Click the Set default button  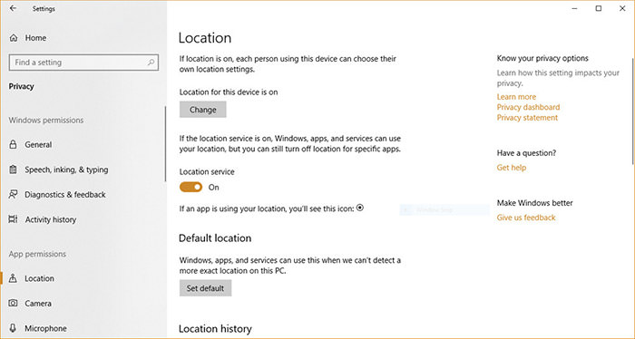(x=205, y=288)
